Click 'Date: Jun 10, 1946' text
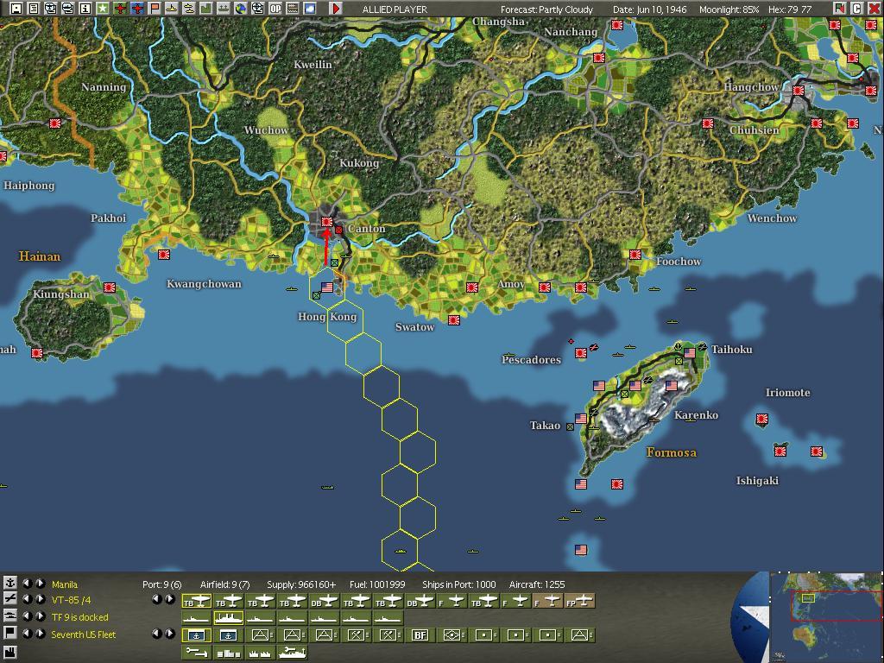 [649, 9]
